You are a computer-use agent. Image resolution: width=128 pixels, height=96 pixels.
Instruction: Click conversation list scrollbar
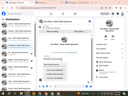coord(35,40)
